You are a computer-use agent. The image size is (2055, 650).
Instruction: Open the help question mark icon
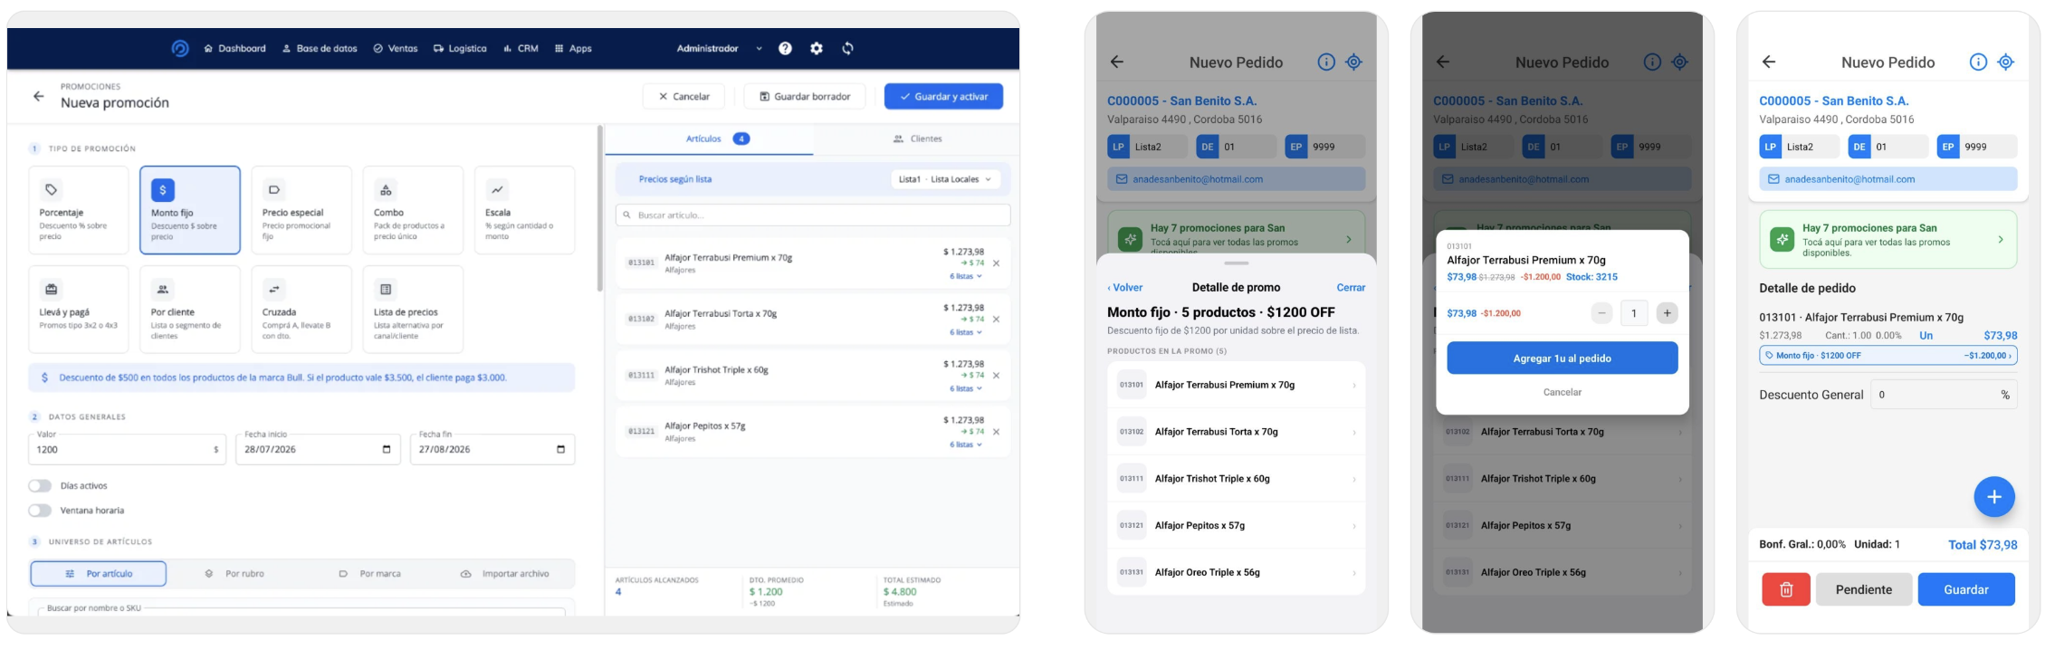785,49
